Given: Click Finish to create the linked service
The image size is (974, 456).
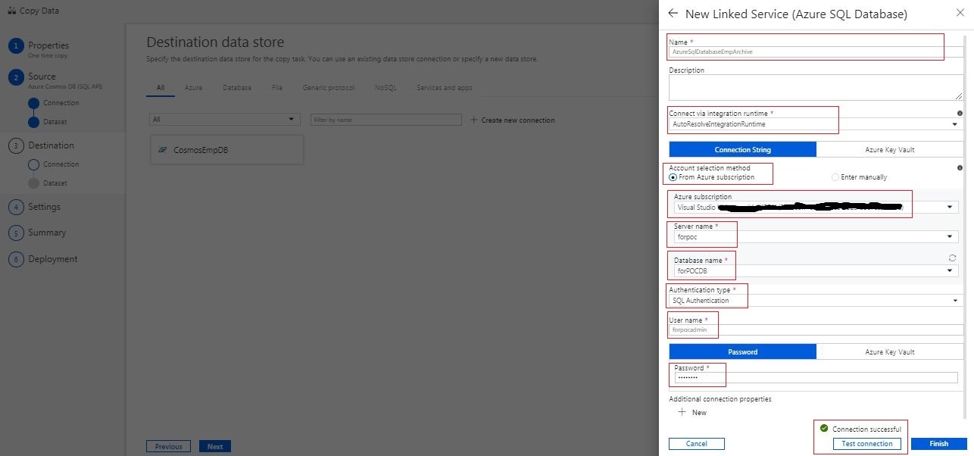Looking at the screenshot, I should coord(938,443).
